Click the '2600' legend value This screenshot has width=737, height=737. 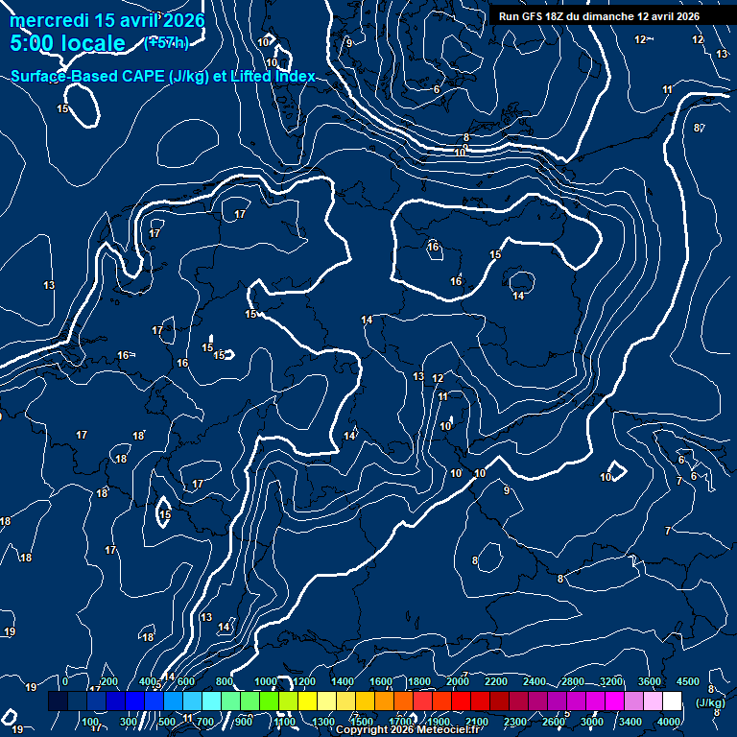(x=553, y=722)
